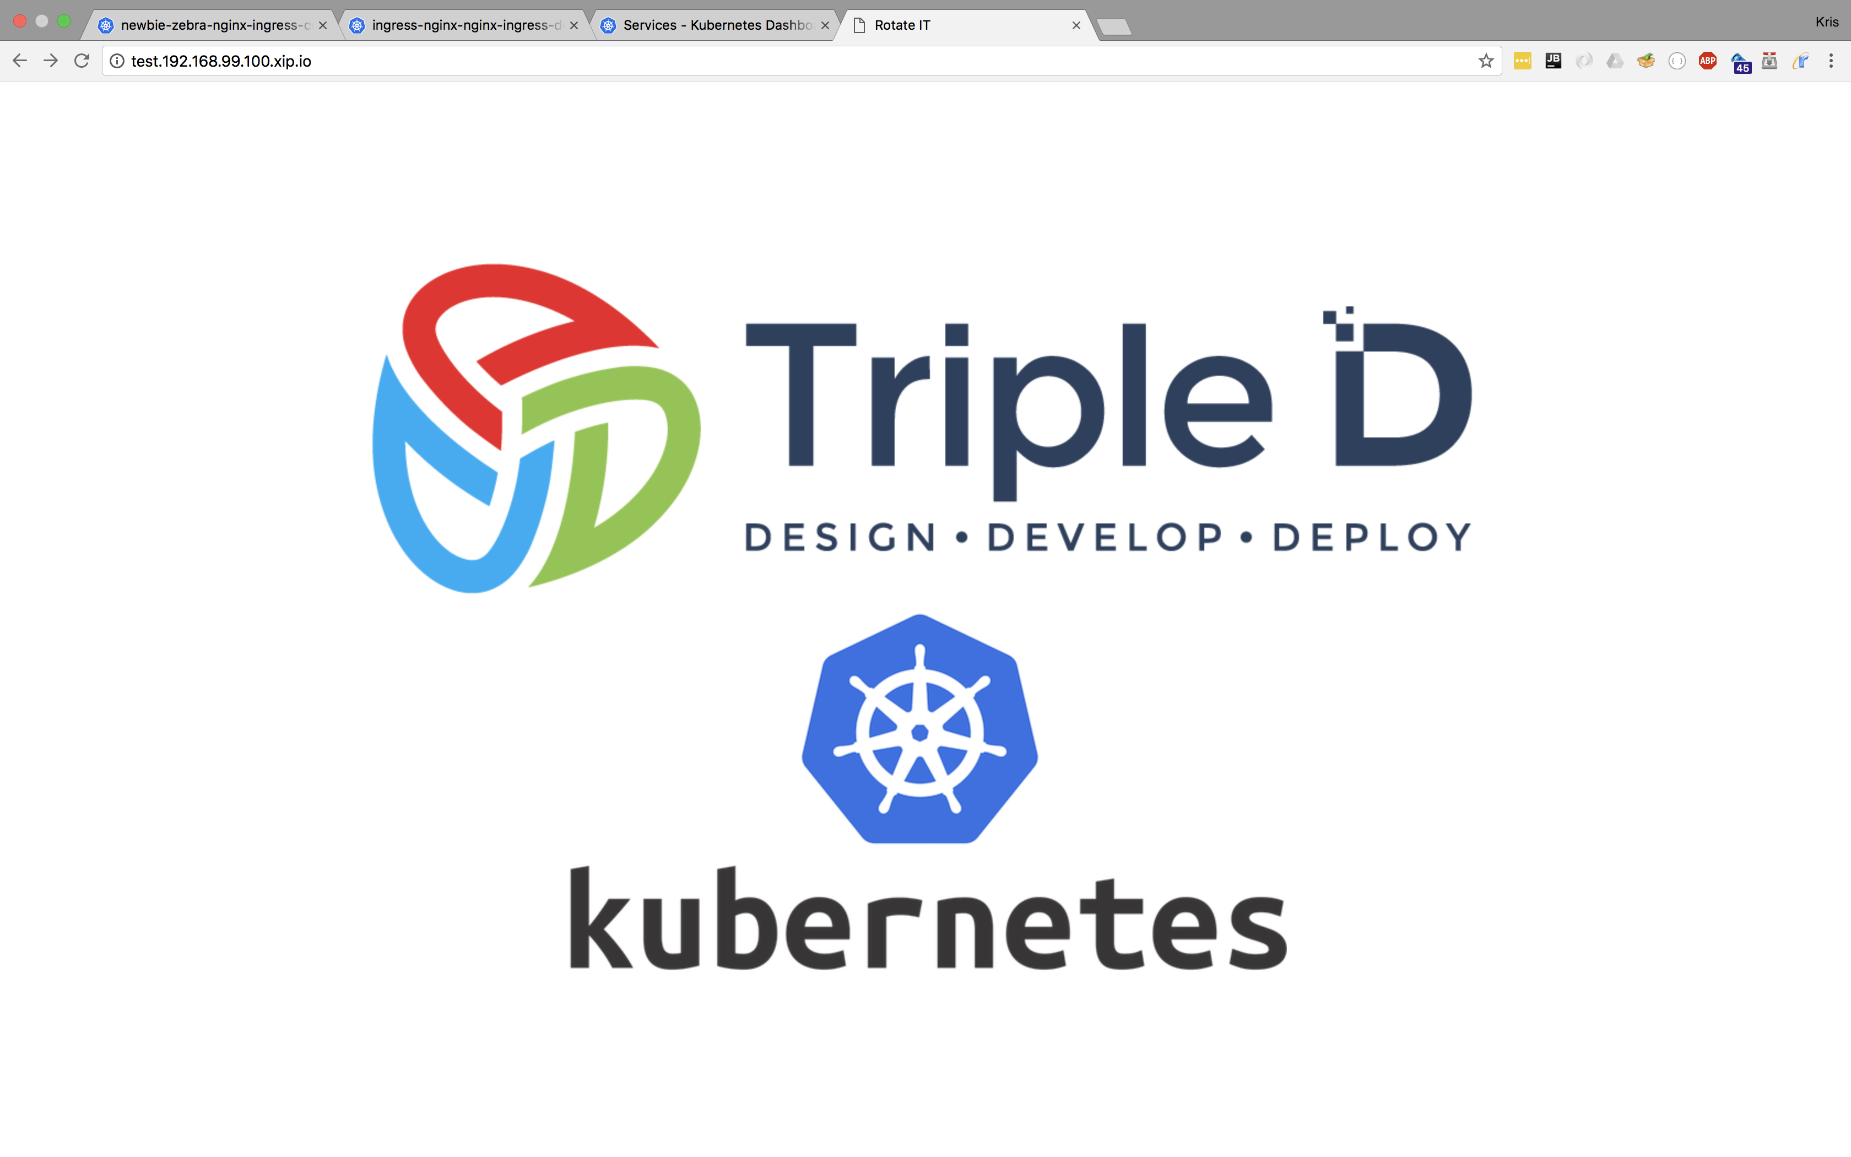Click the Triple D logo image
The width and height of the screenshot is (1851, 1157).
(922, 429)
